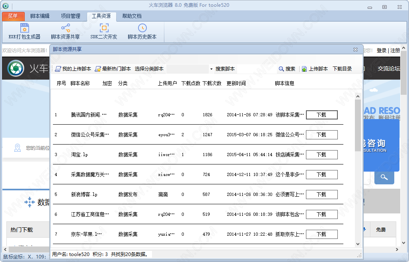Viewport: 409px width, 262px height.
Task: Switch to 工具资源 tab
Action: tap(101, 16)
